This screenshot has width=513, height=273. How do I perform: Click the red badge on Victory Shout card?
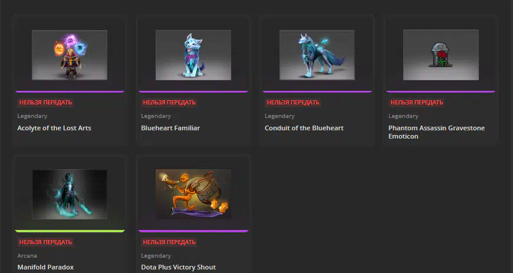[169, 242]
